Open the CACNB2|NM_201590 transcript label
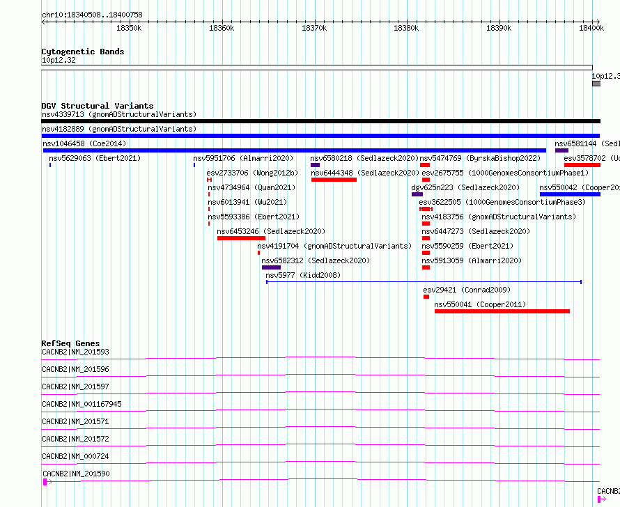620x507 pixels. [77, 474]
